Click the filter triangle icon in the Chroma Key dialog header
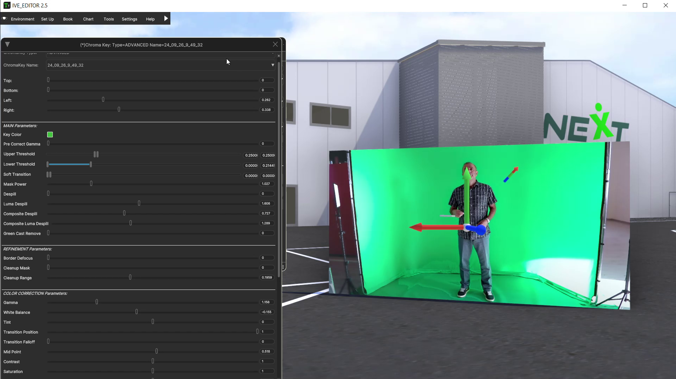Viewport: 676px width, 379px height. coord(7,44)
